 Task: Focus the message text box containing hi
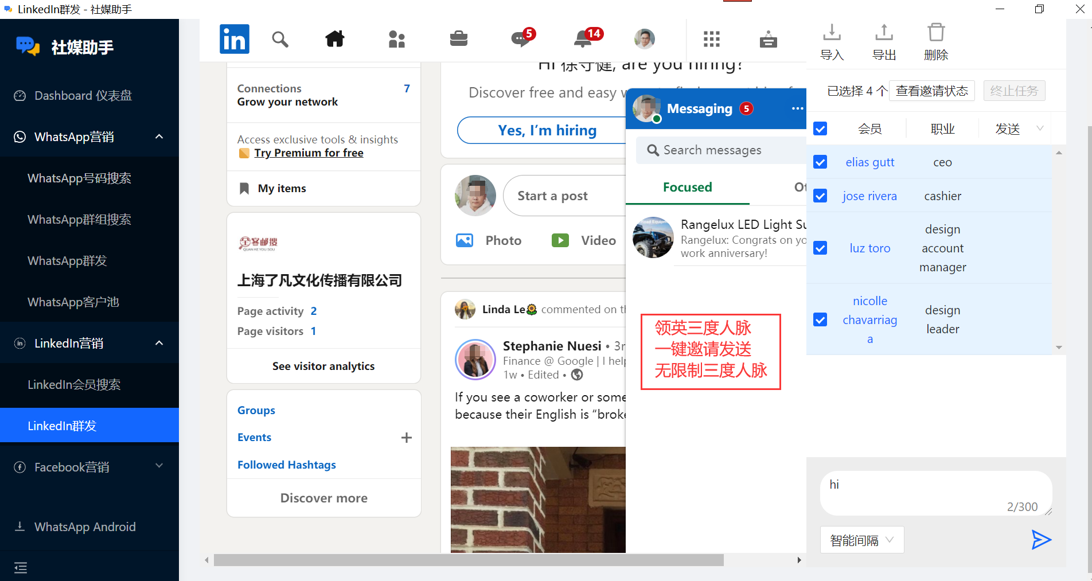click(x=936, y=493)
